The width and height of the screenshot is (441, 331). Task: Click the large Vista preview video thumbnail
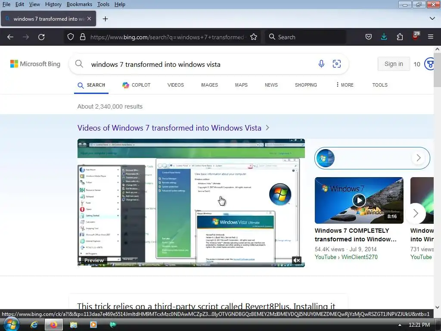(x=191, y=203)
